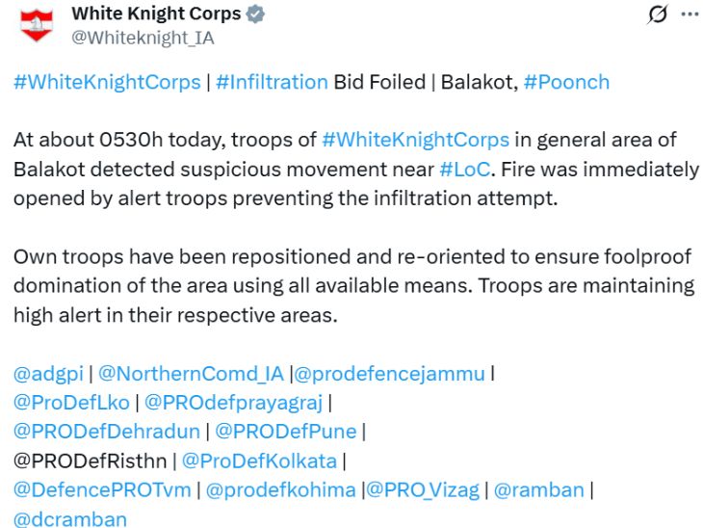Open the #Infiltration hashtag
Screen dimensions: 703x528
[x=272, y=83]
